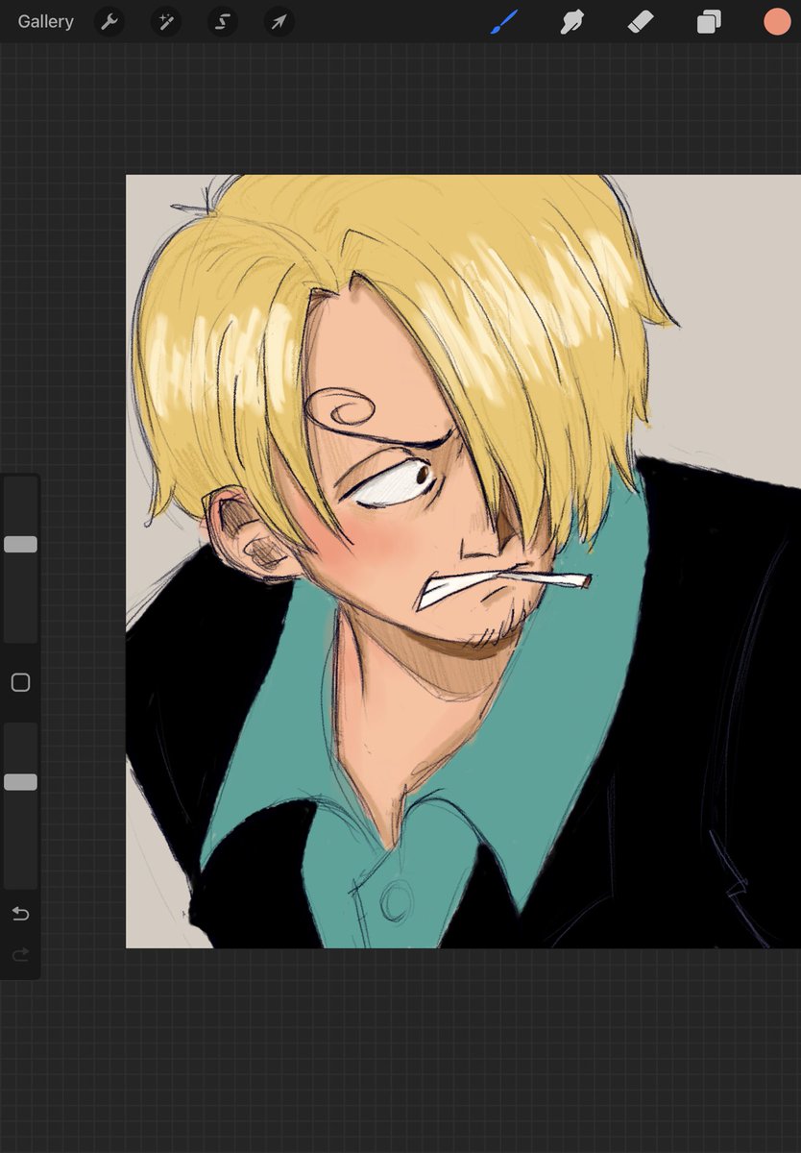Undo the last stroke
The width and height of the screenshot is (801, 1153).
tap(20, 913)
